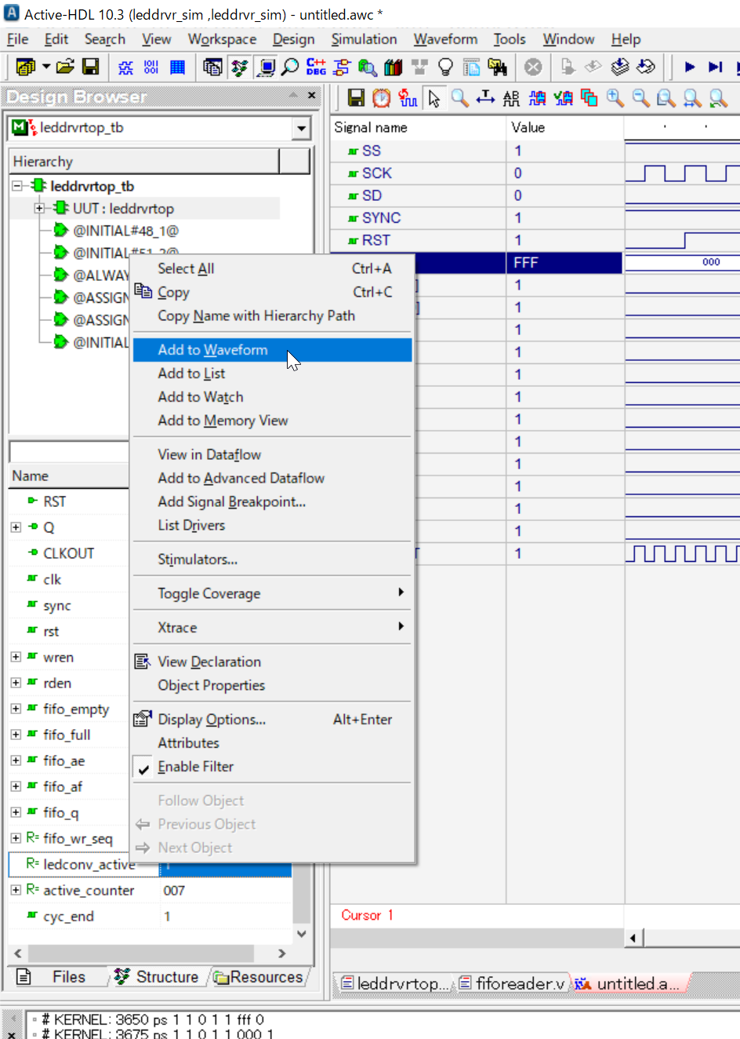Click the Design Browser horizontal scrollbar thumb
This screenshot has width=740, height=1039.
tap(141, 953)
